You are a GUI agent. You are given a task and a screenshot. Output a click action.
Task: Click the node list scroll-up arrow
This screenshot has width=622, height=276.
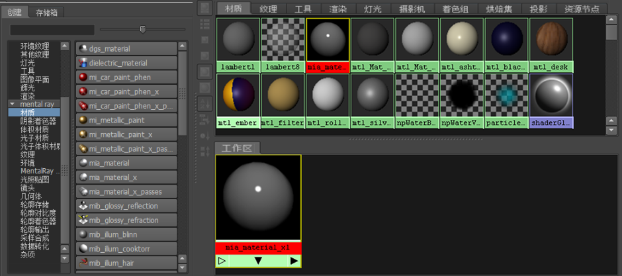(182, 46)
